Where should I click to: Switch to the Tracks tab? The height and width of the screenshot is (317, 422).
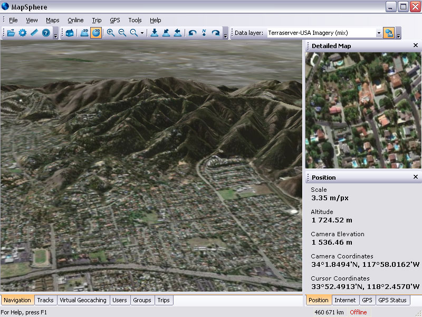45,300
